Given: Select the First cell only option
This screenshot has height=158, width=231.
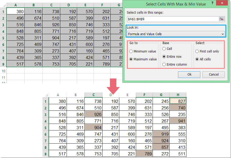Looking at the screenshot, I should point(197,51).
